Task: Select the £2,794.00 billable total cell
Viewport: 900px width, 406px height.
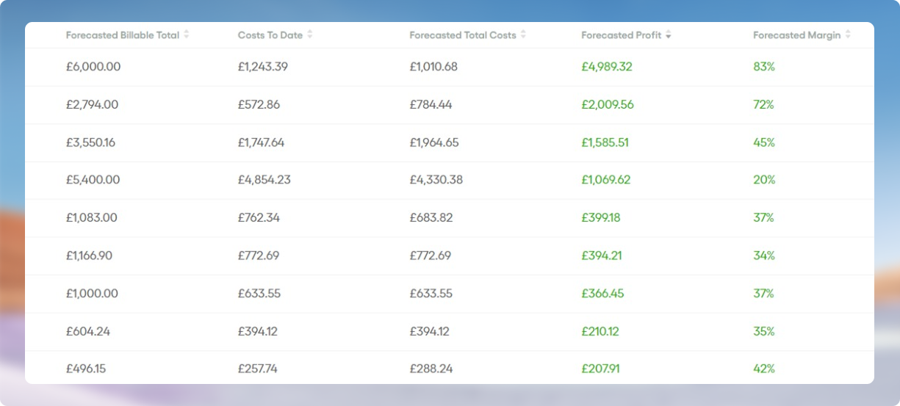Action: [x=92, y=104]
